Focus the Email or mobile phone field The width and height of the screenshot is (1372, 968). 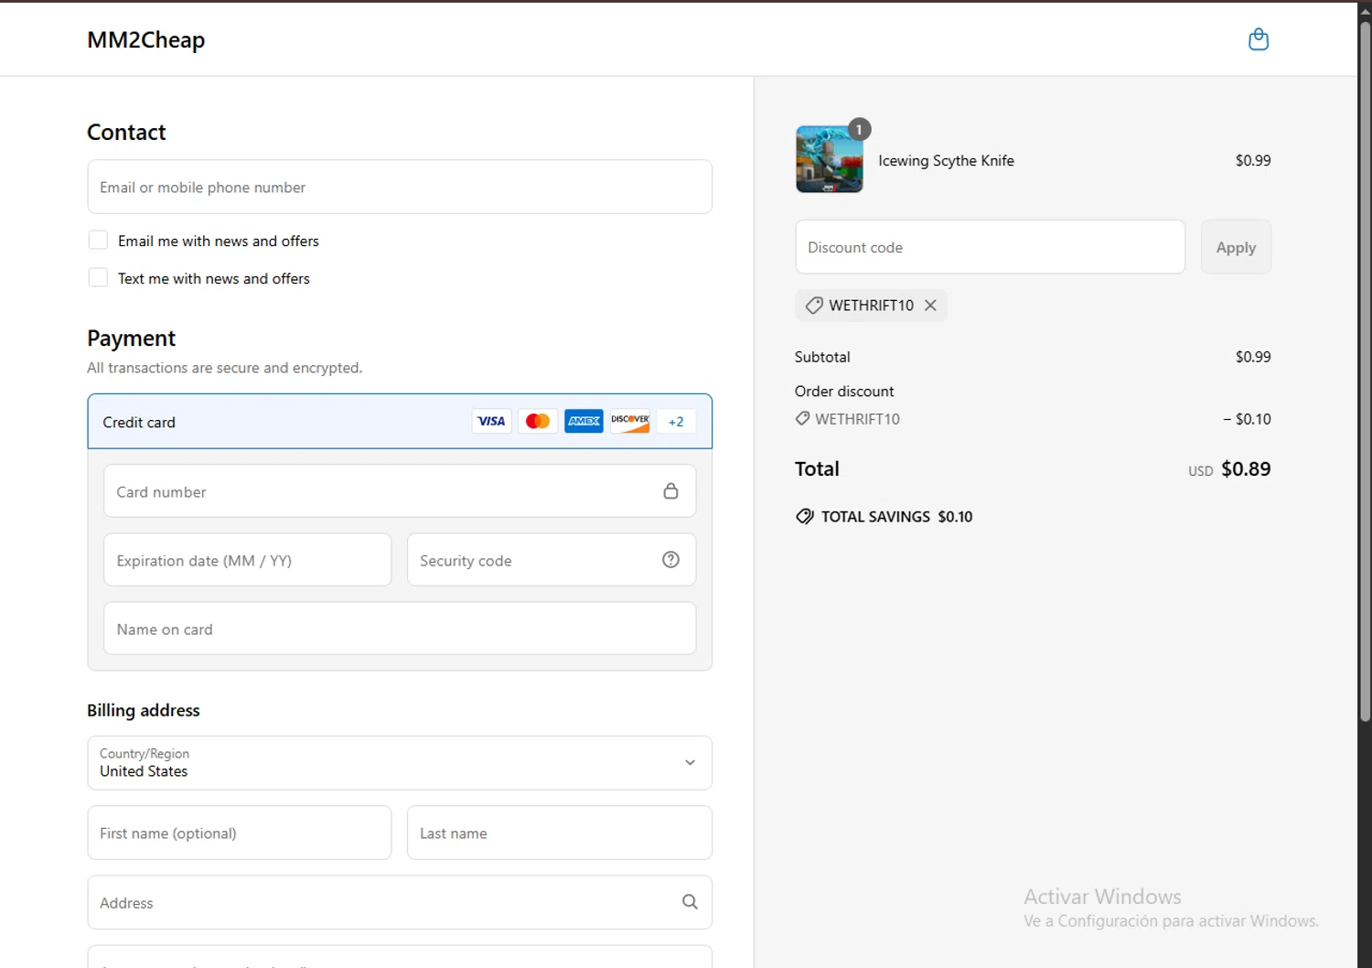(x=400, y=187)
